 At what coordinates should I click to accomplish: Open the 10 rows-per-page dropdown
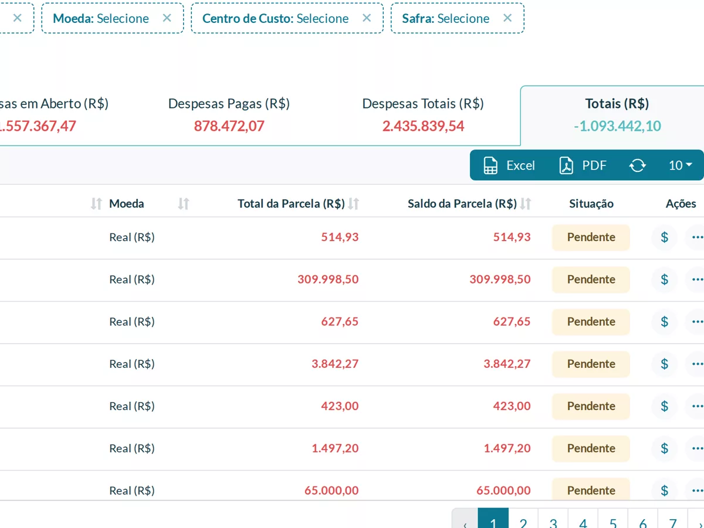point(681,165)
